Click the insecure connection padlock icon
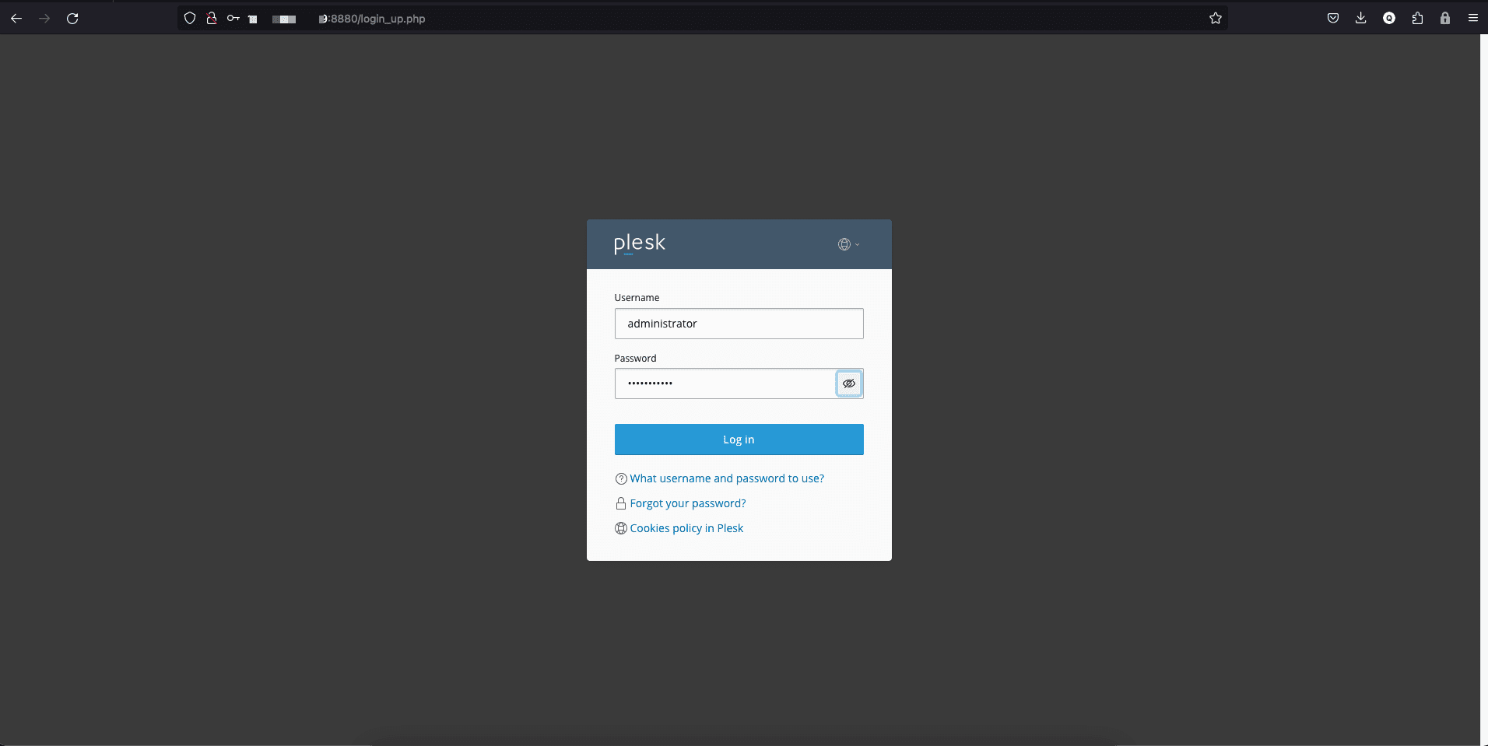Screen dimensions: 1488x746 pyautogui.click(x=211, y=19)
